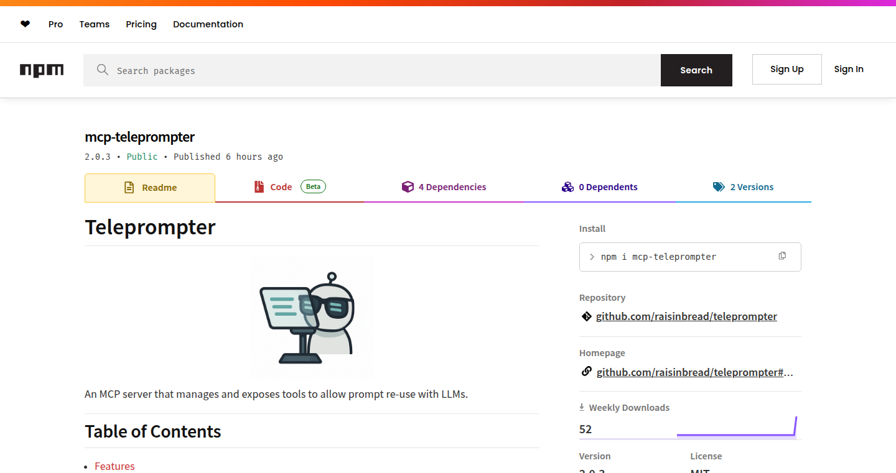This screenshot has height=473, width=896.
Task: Click the Teleprompter robot logo image
Action: click(x=311, y=318)
